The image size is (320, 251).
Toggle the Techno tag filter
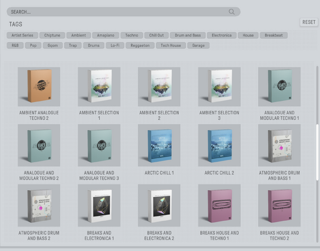tap(132, 35)
